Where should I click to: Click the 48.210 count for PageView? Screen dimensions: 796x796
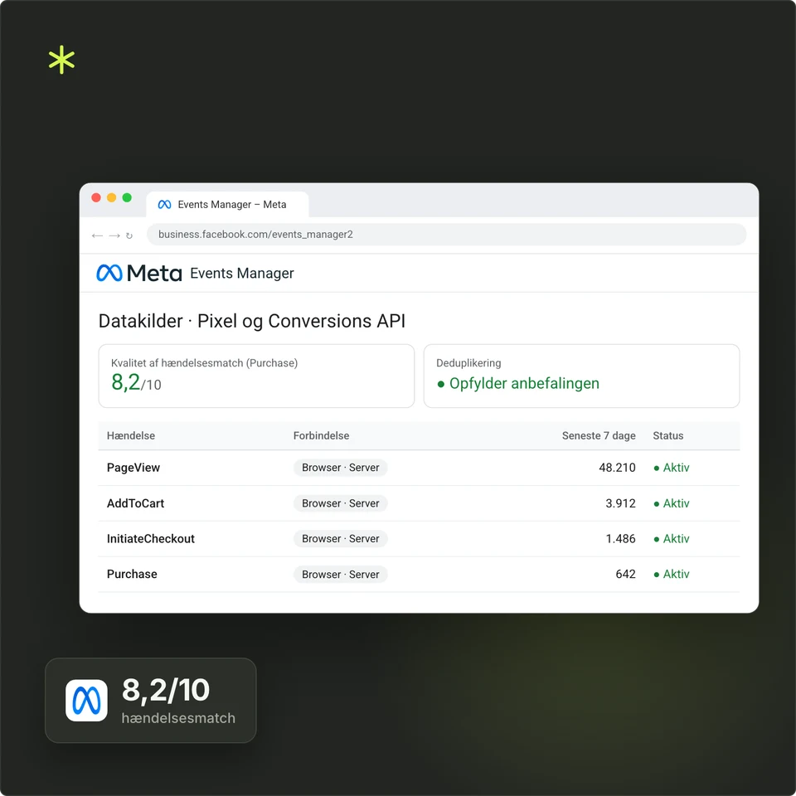(617, 468)
